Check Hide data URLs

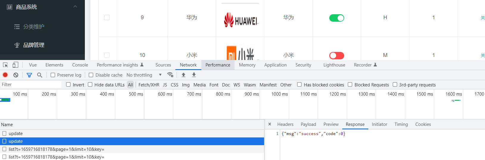point(90,85)
